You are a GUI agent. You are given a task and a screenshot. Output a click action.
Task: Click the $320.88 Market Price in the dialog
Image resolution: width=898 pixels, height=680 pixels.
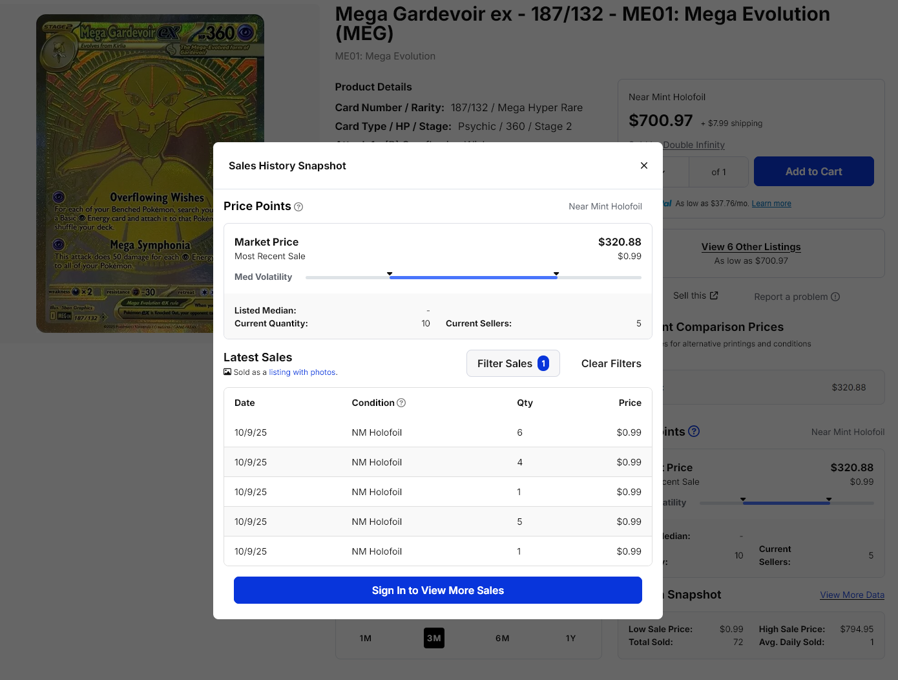coord(620,242)
